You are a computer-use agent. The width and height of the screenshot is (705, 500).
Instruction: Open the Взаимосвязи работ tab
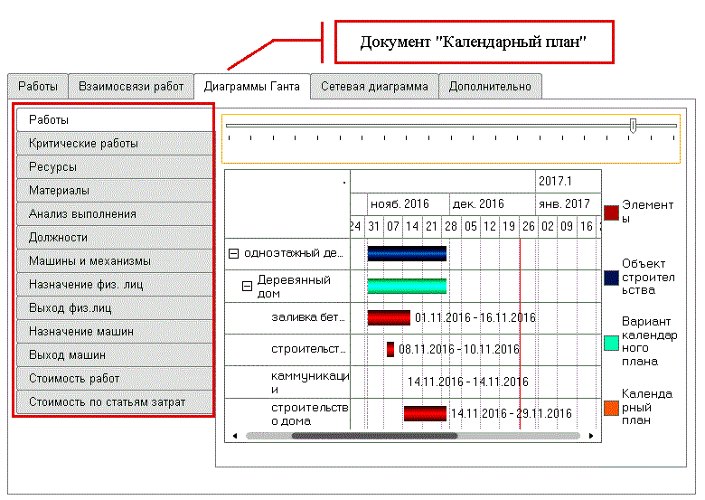[131, 87]
